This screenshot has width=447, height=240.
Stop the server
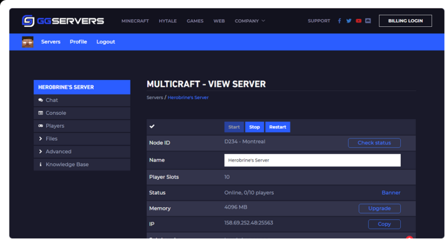click(254, 127)
